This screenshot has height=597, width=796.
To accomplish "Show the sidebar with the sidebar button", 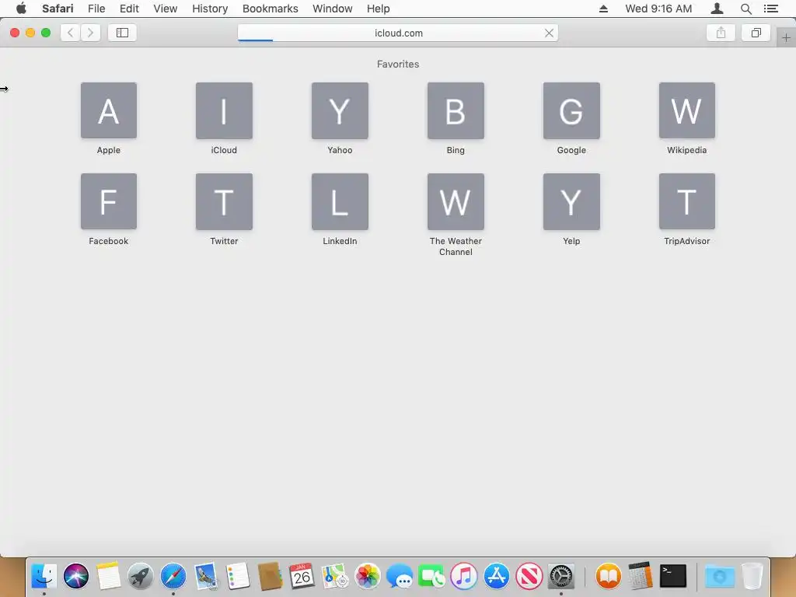I will (122, 33).
